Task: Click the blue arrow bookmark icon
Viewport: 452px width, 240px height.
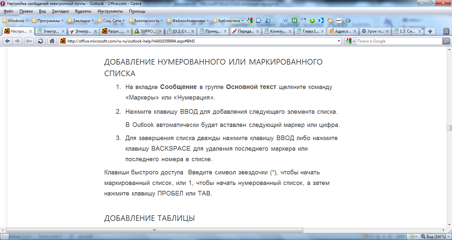Action: (321, 20)
